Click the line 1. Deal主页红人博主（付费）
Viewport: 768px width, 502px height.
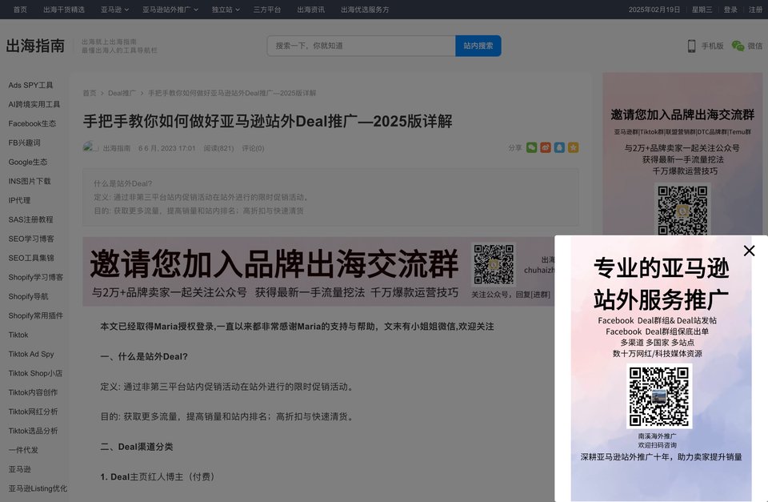tap(158, 477)
